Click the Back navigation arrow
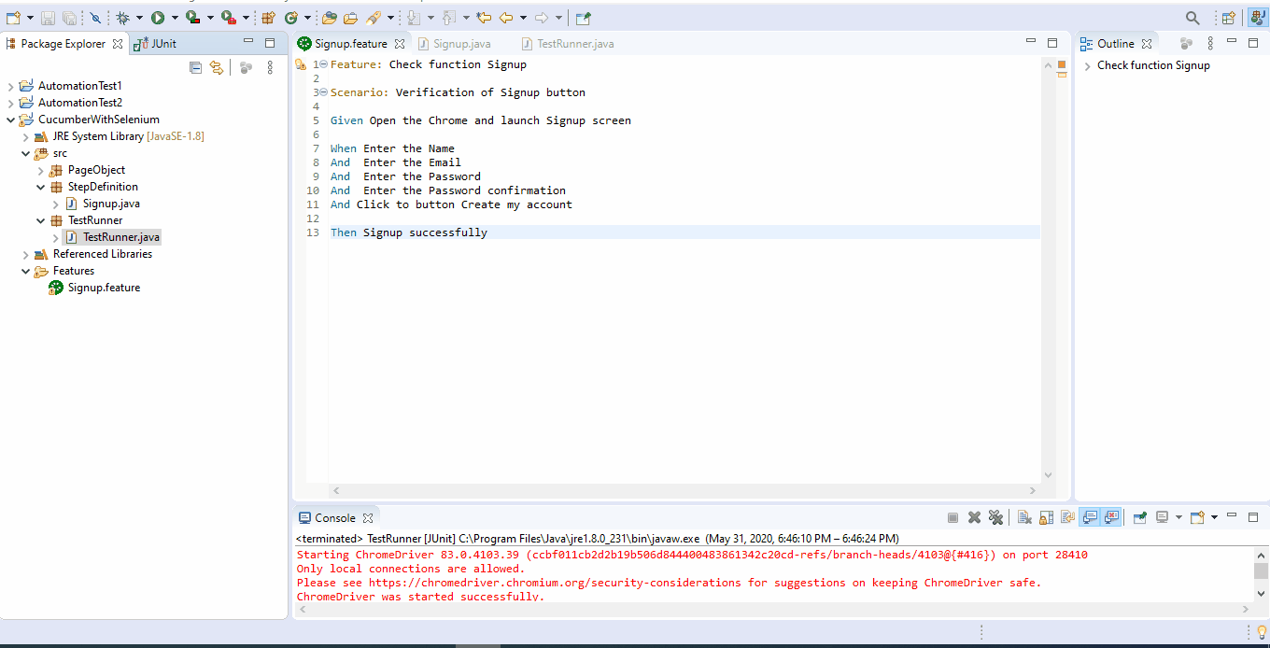 click(506, 18)
